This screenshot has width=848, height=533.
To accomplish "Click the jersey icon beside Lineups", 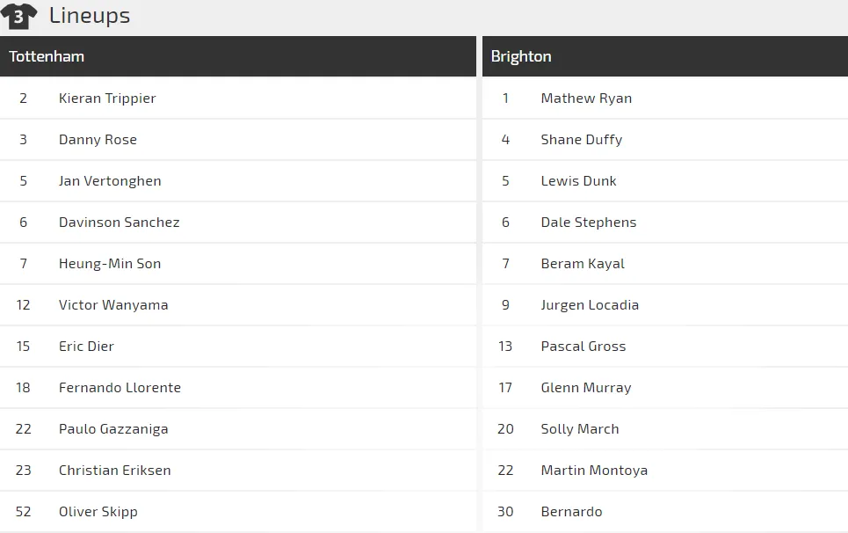I will pos(18,16).
